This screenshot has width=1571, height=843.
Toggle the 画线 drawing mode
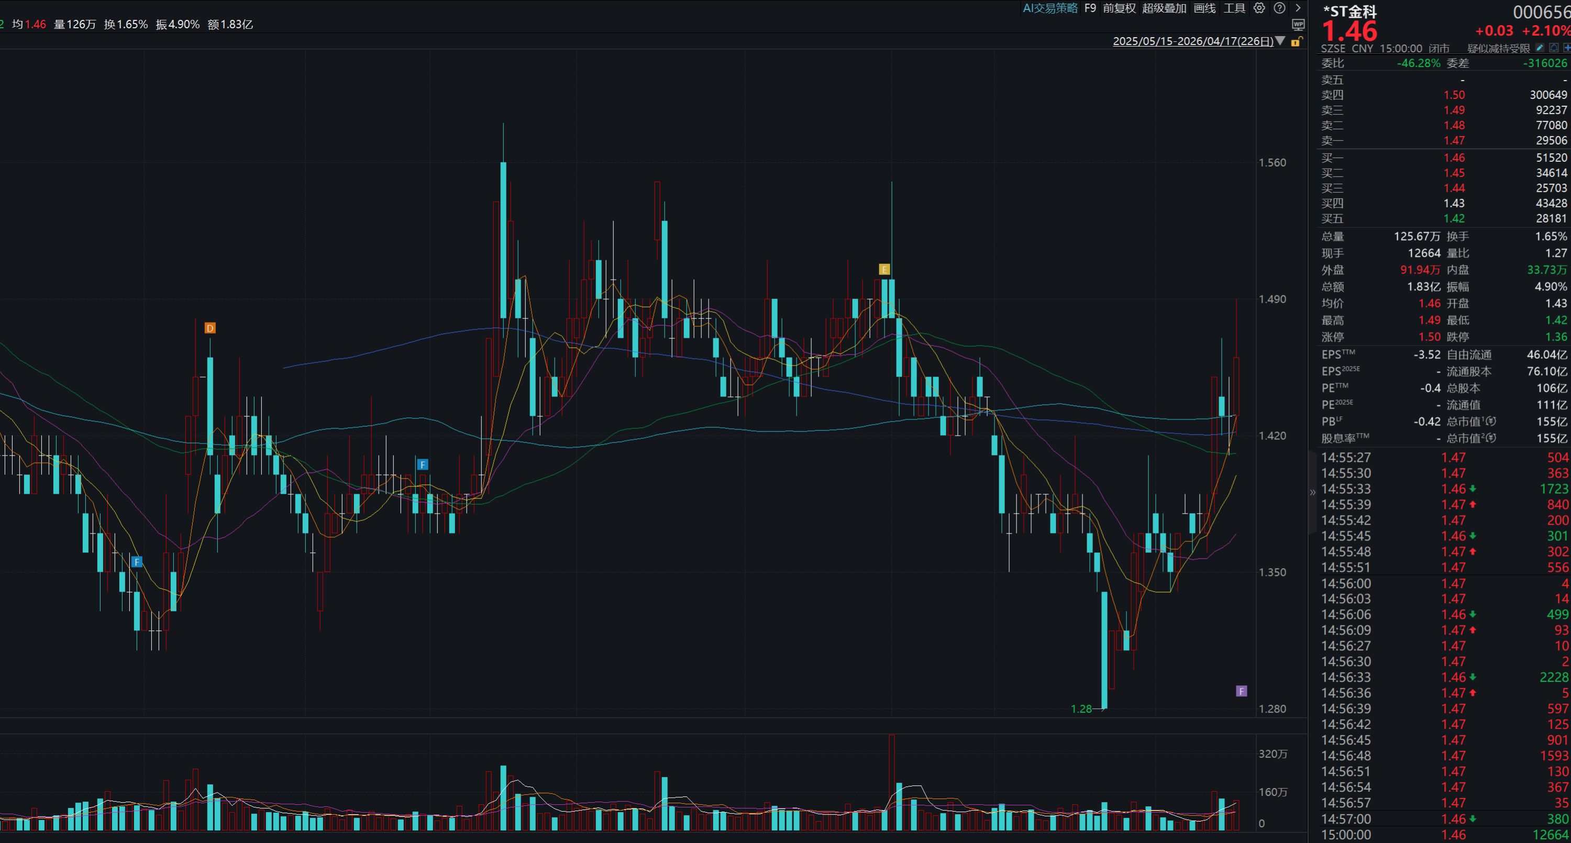tap(1204, 8)
